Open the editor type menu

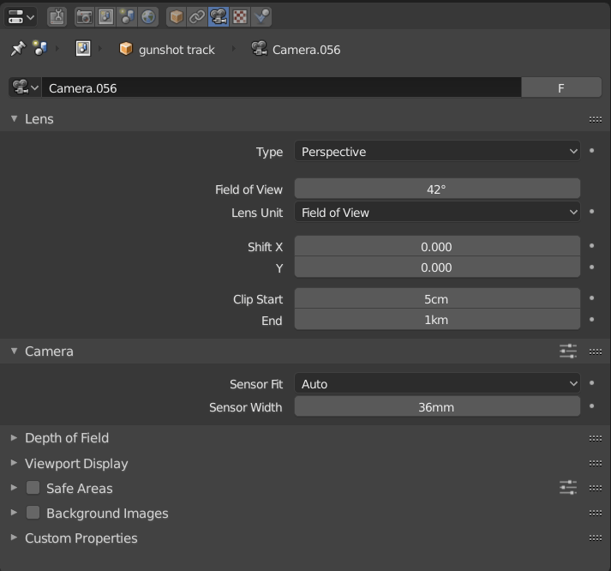coord(21,17)
